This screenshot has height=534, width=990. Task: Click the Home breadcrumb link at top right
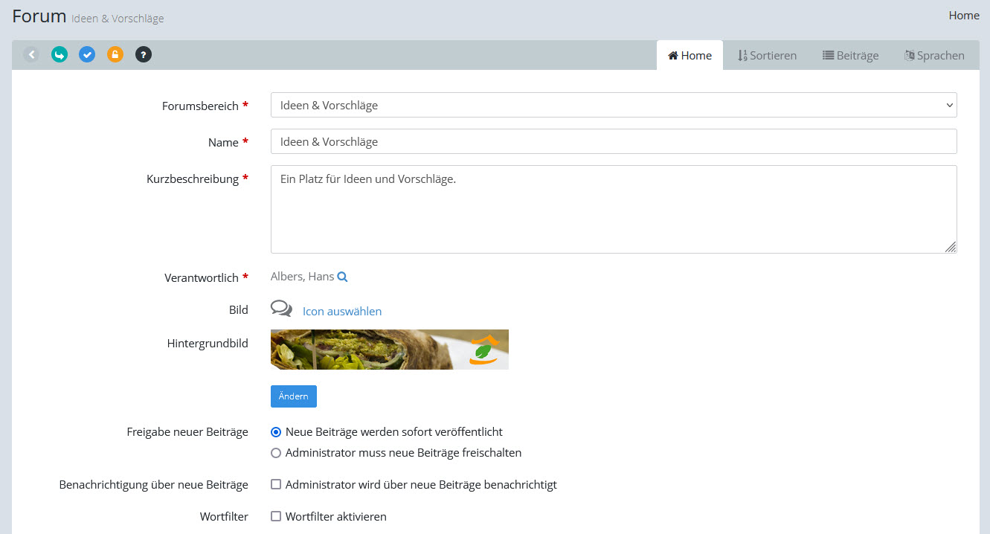point(964,16)
